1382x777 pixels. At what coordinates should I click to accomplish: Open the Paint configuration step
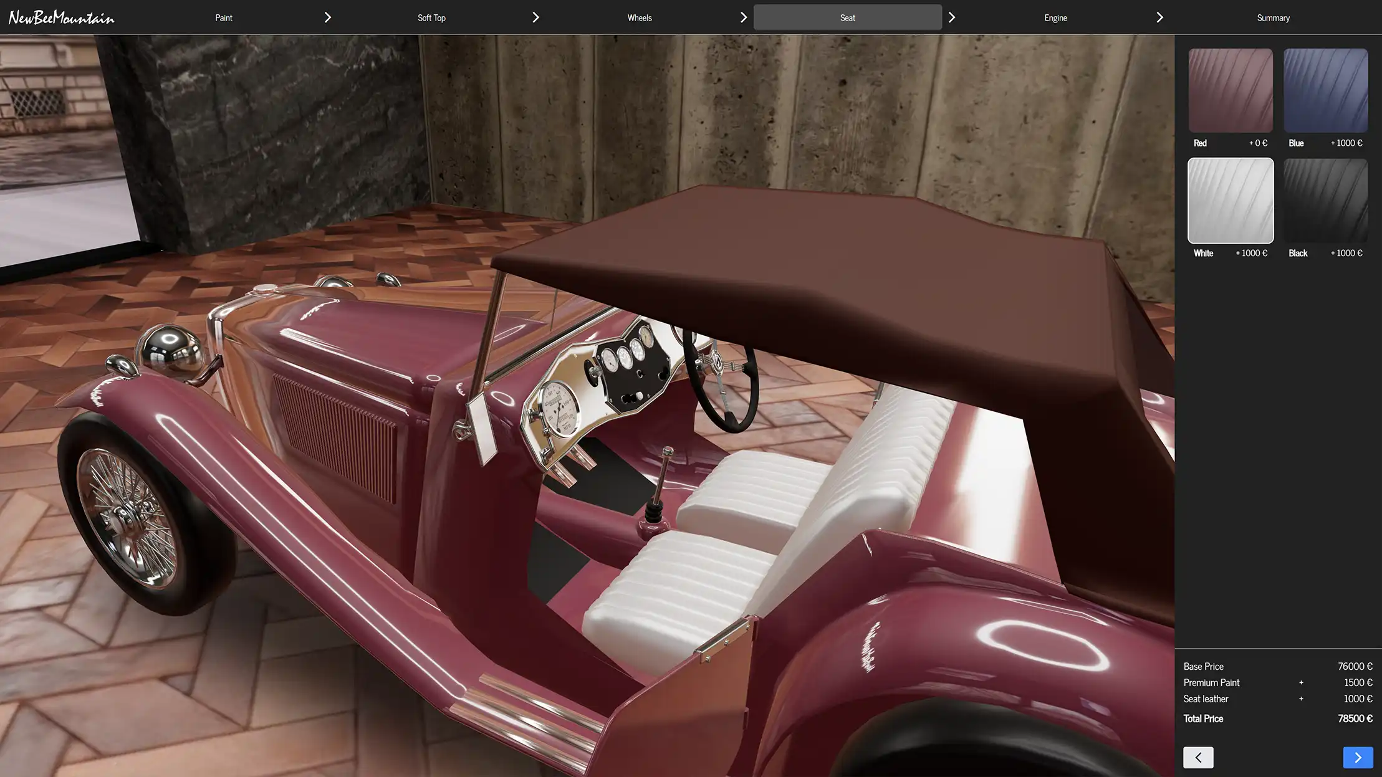click(x=223, y=17)
